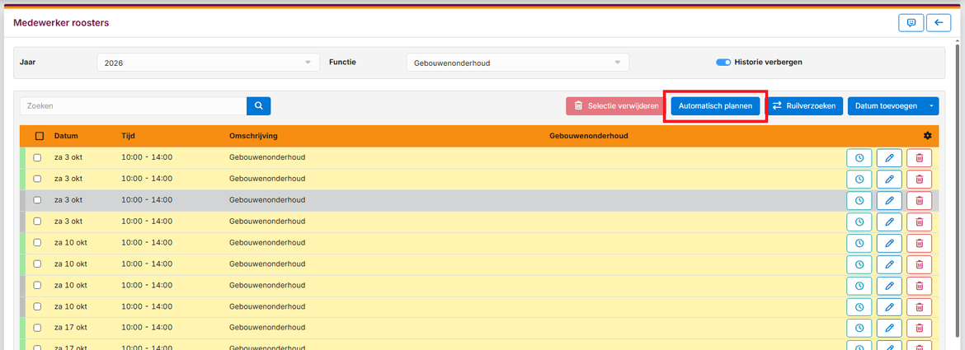Viewport: 965px width, 350px height.
Task: Tick the select-all checkbox in table header
Action: (40, 136)
